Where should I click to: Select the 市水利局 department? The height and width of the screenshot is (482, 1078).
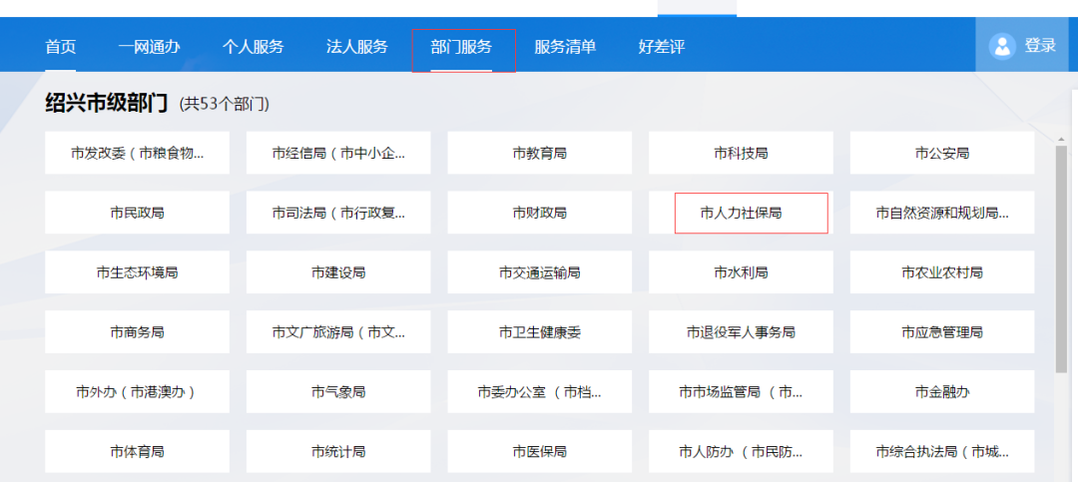coord(741,272)
